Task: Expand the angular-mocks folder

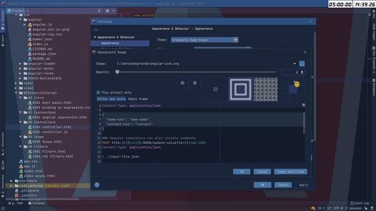Action: tap(21, 69)
